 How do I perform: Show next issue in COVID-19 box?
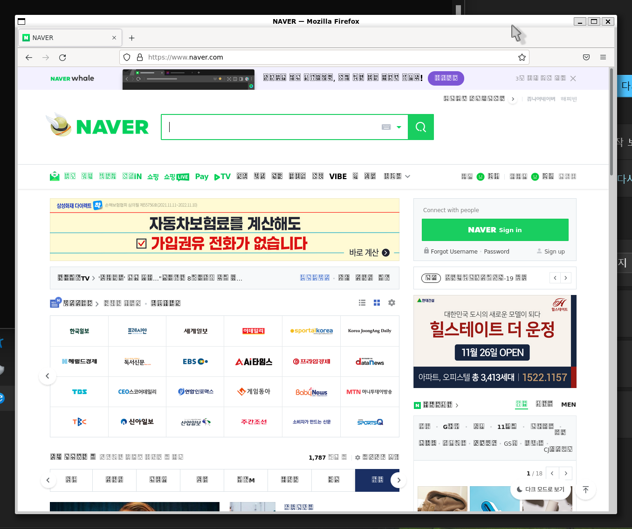tap(566, 278)
